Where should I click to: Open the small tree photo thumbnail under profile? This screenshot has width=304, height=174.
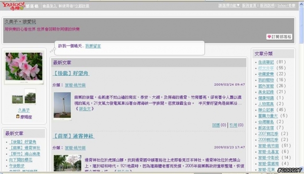pos(30,97)
